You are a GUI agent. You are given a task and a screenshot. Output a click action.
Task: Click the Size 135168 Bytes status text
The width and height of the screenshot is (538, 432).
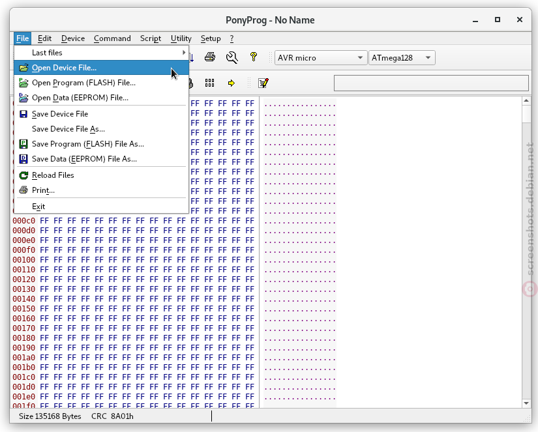click(50, 416)
